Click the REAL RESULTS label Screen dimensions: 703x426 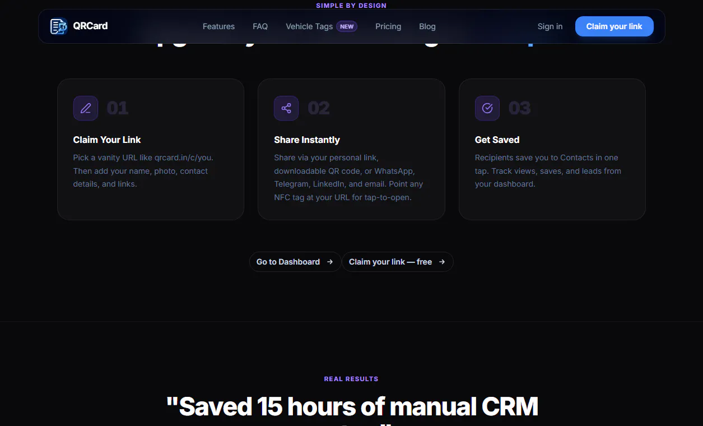pyautogui.click(x=351, y=379)
